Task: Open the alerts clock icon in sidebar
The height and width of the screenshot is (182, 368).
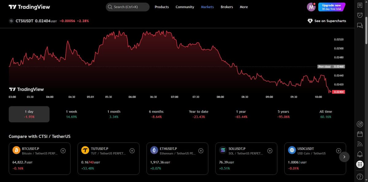Action: click(x=360, y=15)
